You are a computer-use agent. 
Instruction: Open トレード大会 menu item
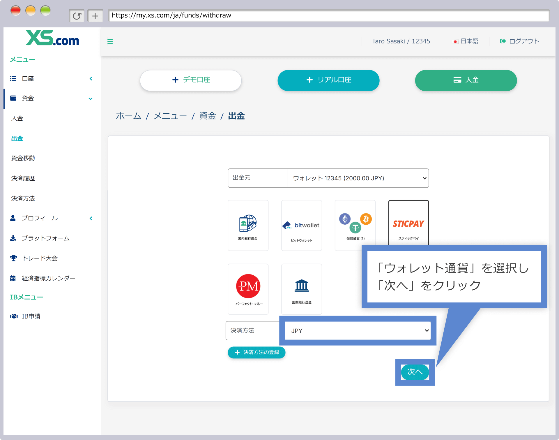click(40, 258)
